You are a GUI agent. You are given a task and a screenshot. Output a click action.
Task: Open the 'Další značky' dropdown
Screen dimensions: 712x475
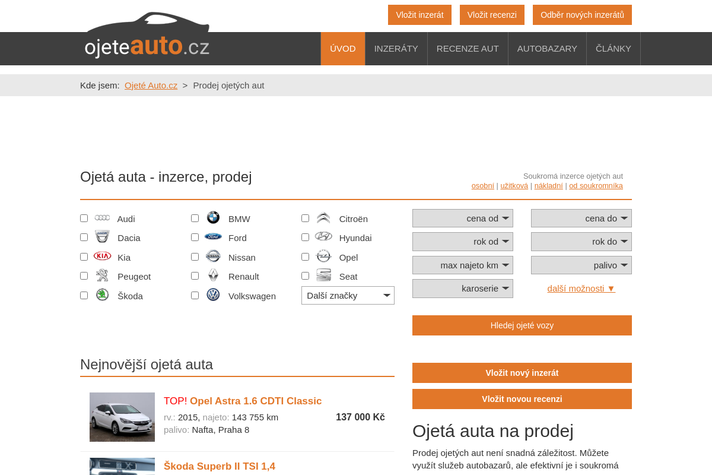pos(348,295)
